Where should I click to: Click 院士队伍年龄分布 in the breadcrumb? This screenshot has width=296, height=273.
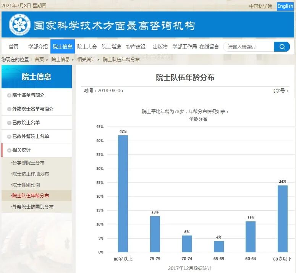(x=121, y=60)
